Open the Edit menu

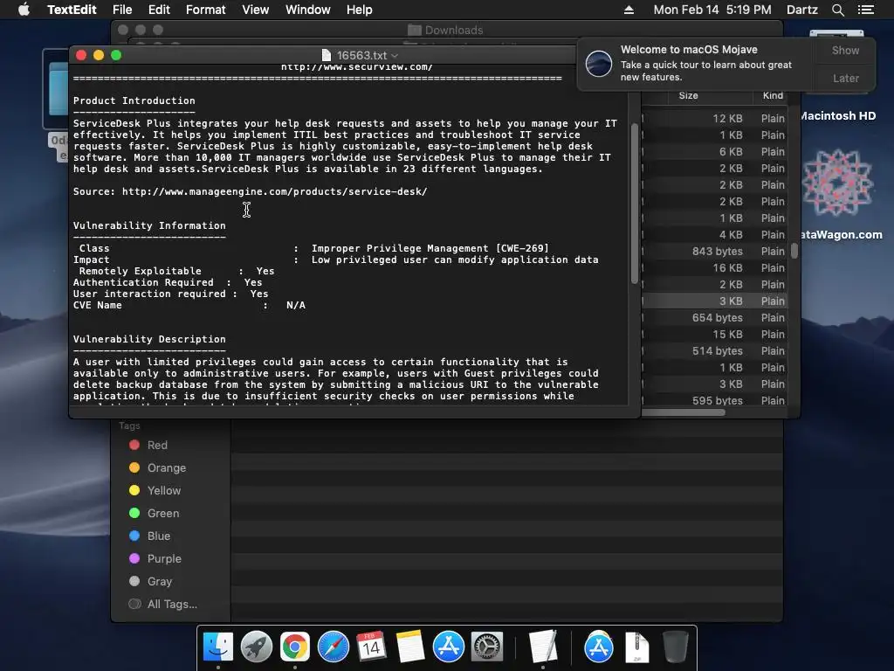159,10
